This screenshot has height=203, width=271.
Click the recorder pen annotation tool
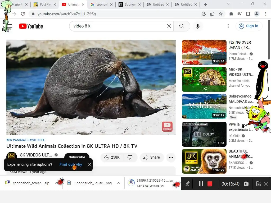coord(187,184)
